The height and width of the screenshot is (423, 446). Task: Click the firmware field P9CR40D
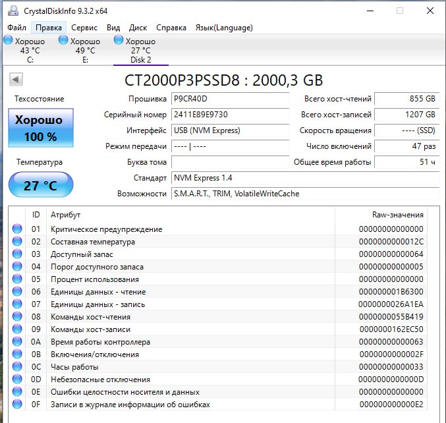coord(230,99)
